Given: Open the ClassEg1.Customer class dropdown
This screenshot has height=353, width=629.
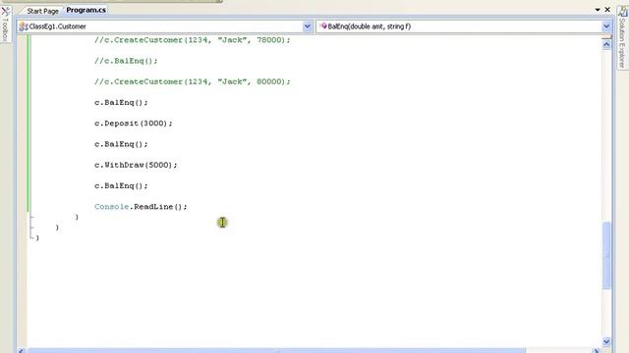Looking at the screenshot, I should (307, 26).
